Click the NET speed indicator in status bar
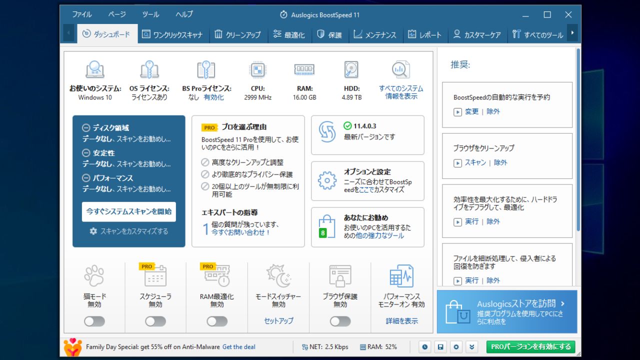640x360 pixels. [325, 346]
